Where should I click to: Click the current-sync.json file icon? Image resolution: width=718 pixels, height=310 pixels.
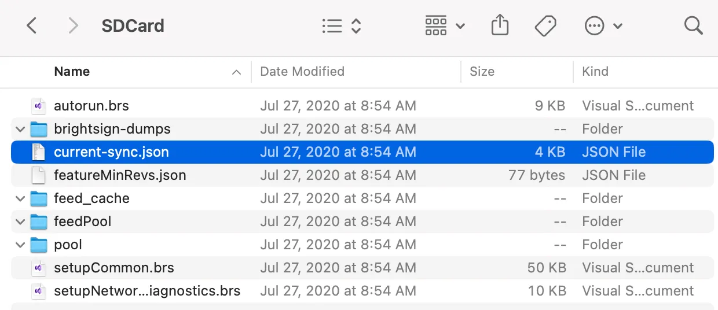pos(38,152)
